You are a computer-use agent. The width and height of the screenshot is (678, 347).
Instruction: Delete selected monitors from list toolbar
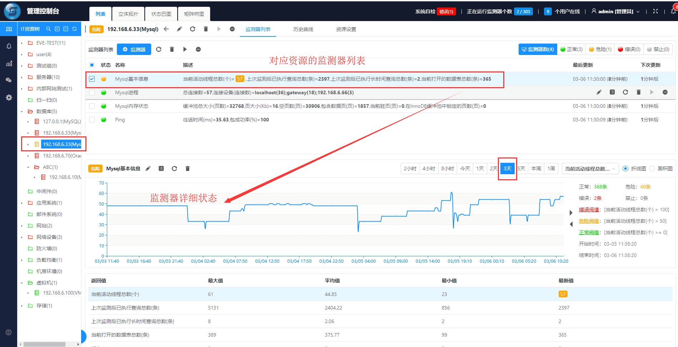coord(172,49)
